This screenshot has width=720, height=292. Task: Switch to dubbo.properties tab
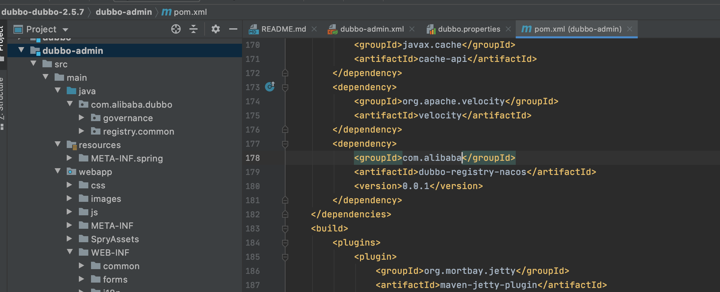469,29
